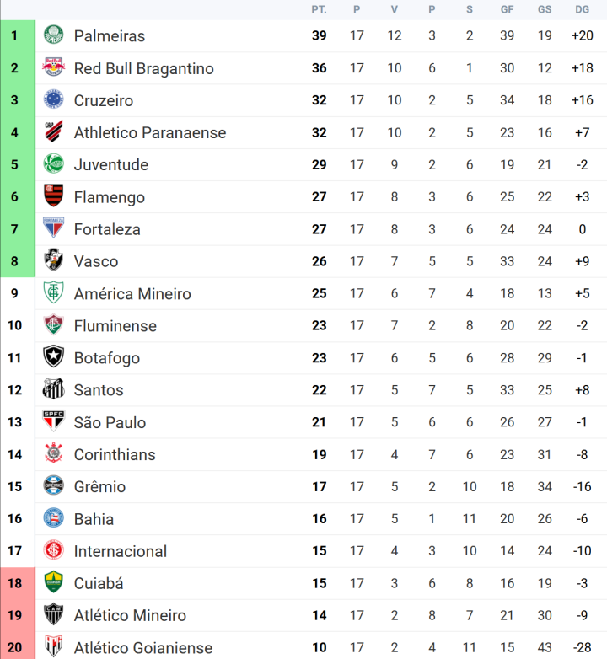This screenshot has height=659, width=607.
Task: Click the Cruzeiro club crest icon
Action: tap(53, 99)
